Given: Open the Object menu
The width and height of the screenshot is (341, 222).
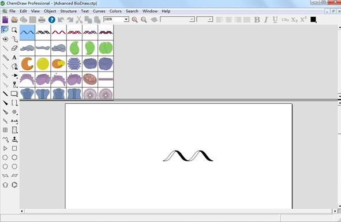Looking at the screenshot, I should 50,11.
